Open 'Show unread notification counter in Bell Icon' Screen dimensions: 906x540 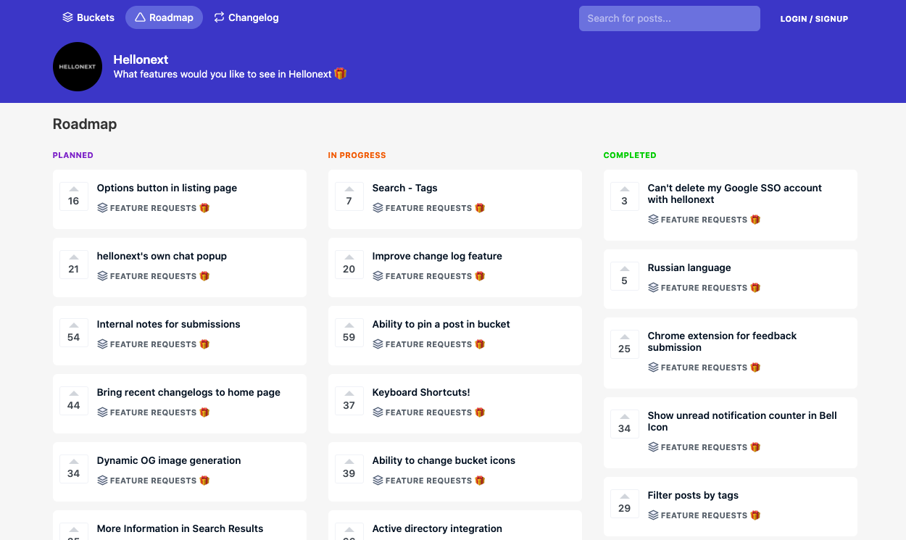pyautogui.click(x=742, y=421)
